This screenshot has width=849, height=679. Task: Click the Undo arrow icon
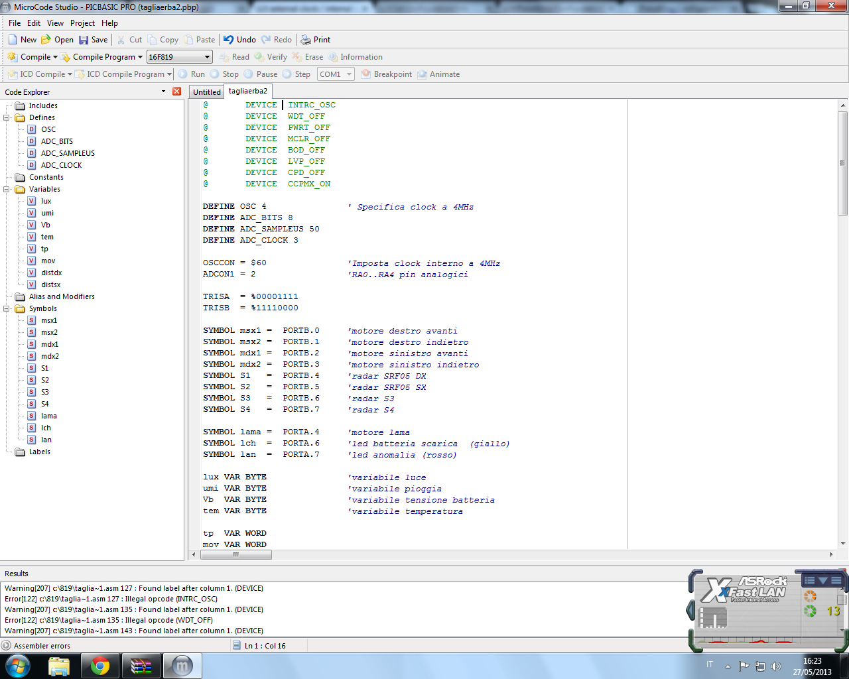click(229, 40)
